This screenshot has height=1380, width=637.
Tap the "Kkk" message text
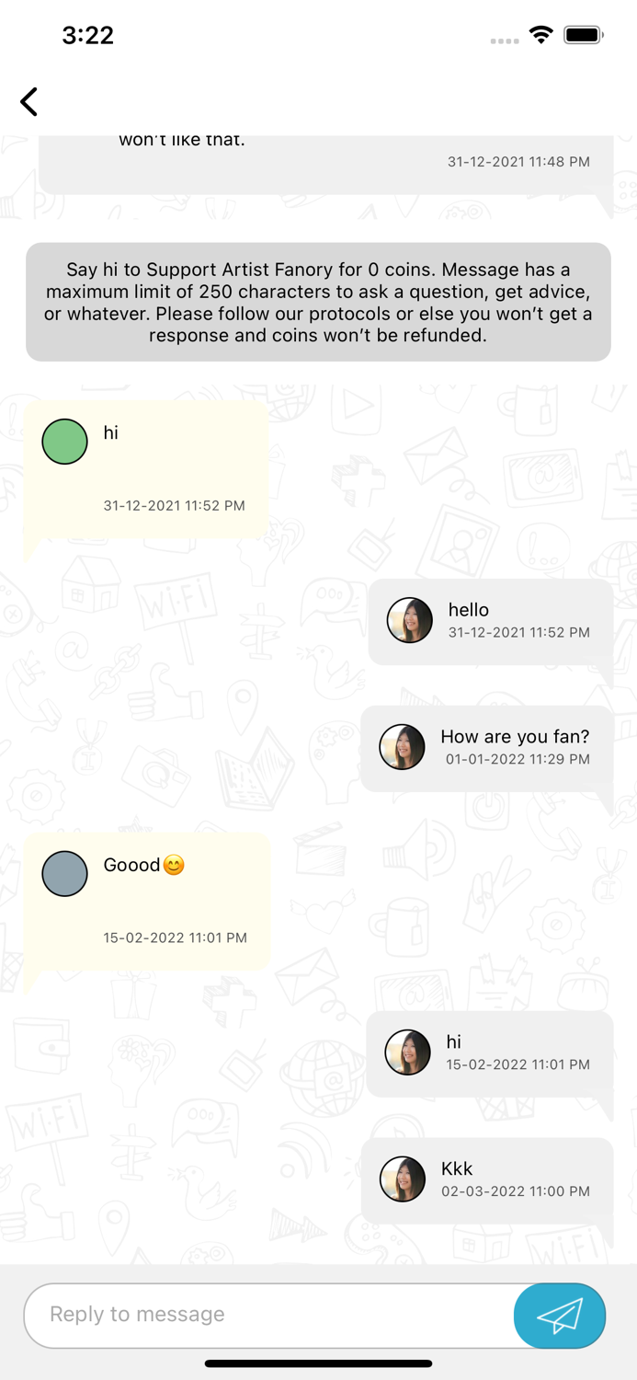457,1168
